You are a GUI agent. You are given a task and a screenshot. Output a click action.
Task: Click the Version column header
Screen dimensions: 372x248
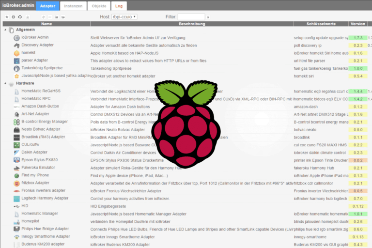(358, 24)
